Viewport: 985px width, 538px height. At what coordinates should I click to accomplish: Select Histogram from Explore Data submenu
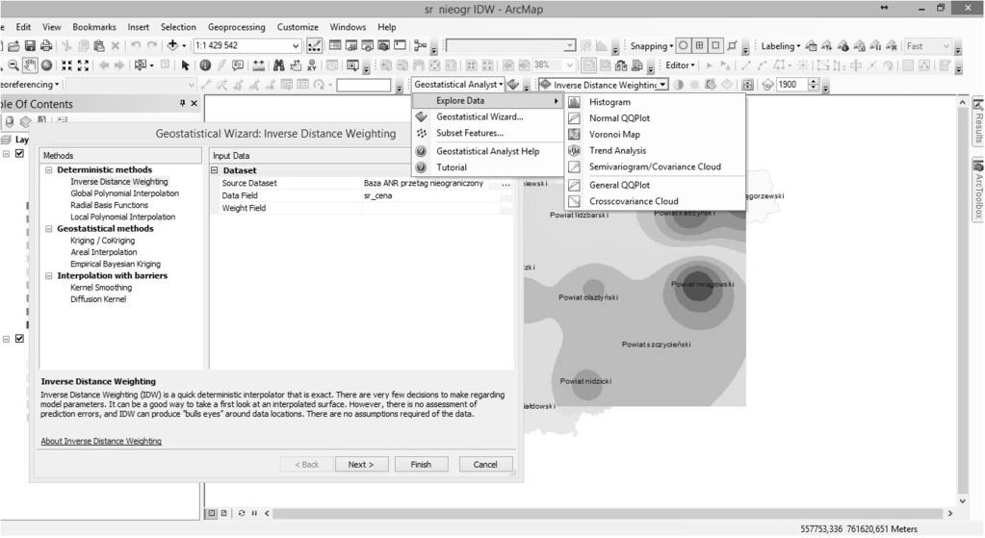[655, 102]
